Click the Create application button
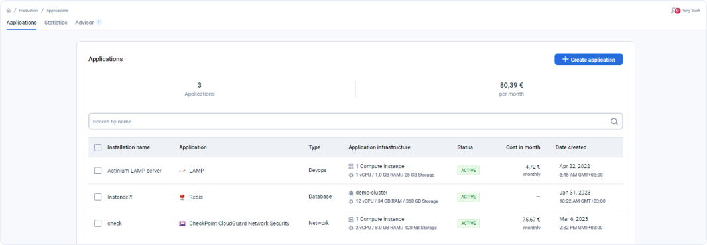This screenshot has height=245, width=707. click(588, 60)
